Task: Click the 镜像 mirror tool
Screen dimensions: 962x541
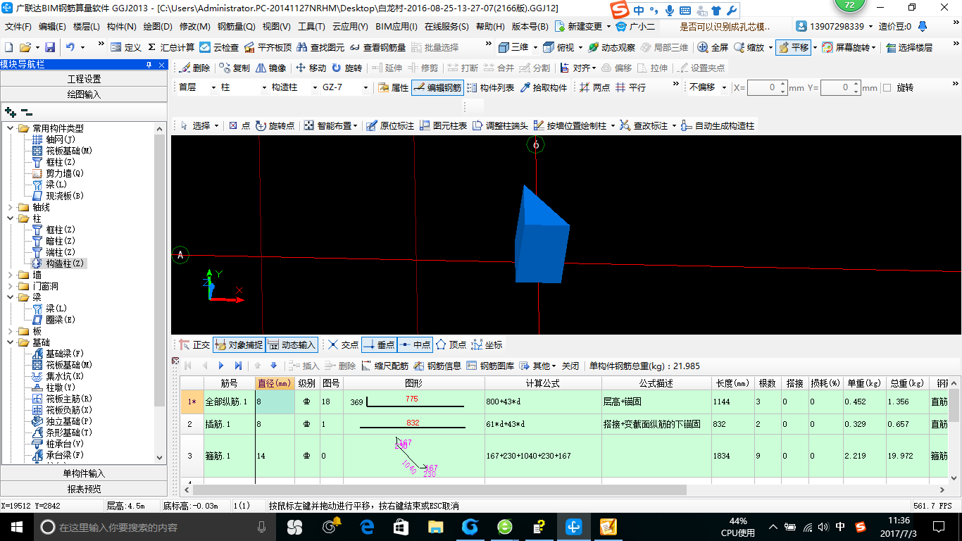Action: 271,68
